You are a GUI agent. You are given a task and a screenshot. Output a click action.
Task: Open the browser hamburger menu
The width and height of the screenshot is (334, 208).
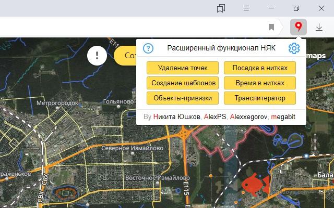pos(246,8)
